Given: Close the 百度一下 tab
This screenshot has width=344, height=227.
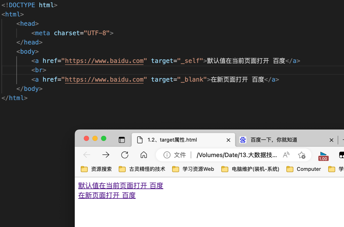Looking at the screenshot, I should pyautogui.click(x=331, y=140).
